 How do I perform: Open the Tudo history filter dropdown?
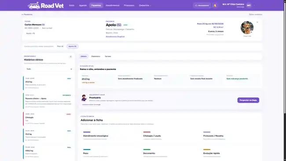[49, 69]
